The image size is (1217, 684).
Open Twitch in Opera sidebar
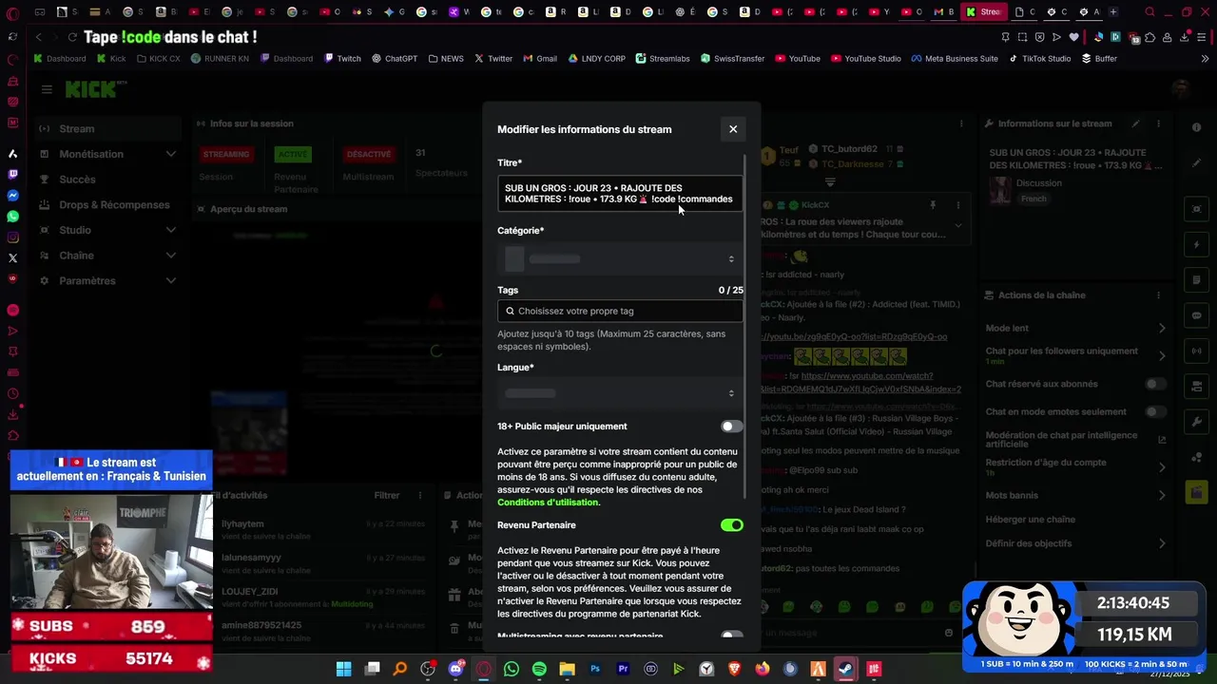tap(12, 174)
